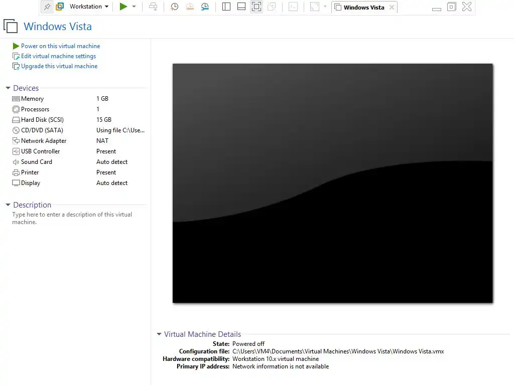Select the Display device

tap(79, 182)
